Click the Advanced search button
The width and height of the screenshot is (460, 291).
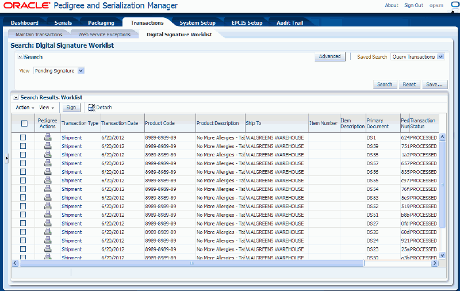(x=329, y=56)
